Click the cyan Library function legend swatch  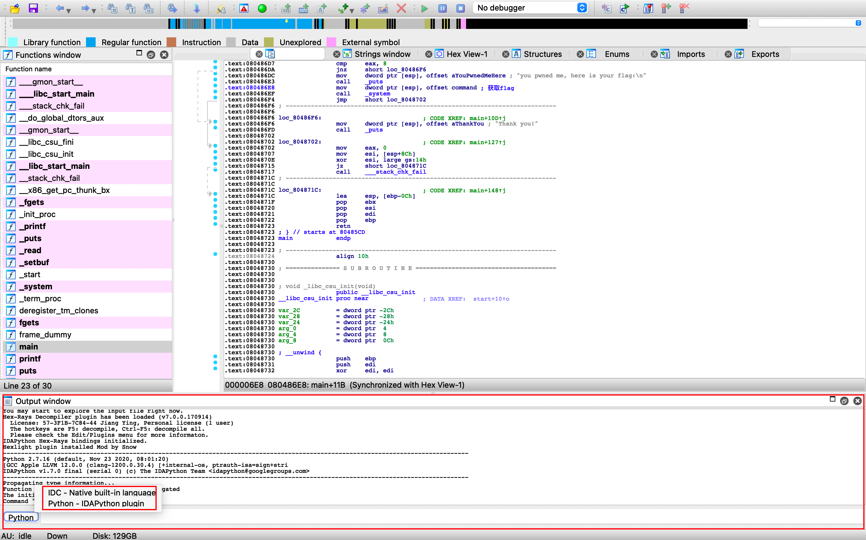coord(13,42)
